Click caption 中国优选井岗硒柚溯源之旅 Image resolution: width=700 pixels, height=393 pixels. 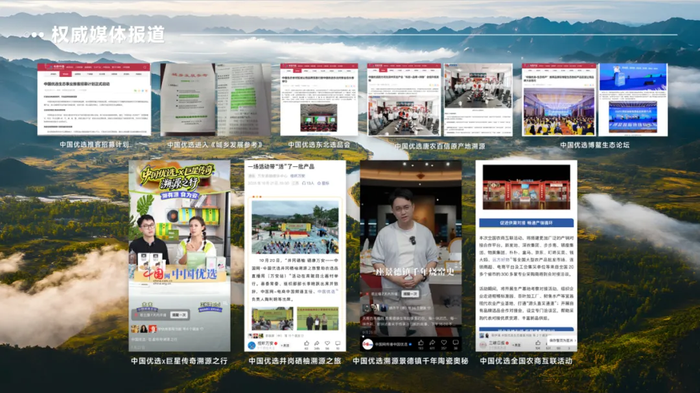coord(295,361)
